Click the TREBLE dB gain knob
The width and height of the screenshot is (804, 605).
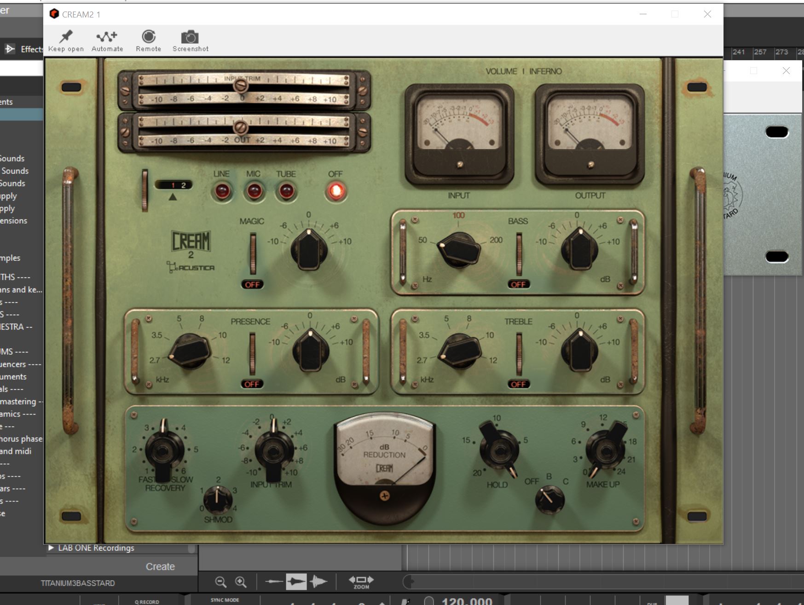pos(580,351)
